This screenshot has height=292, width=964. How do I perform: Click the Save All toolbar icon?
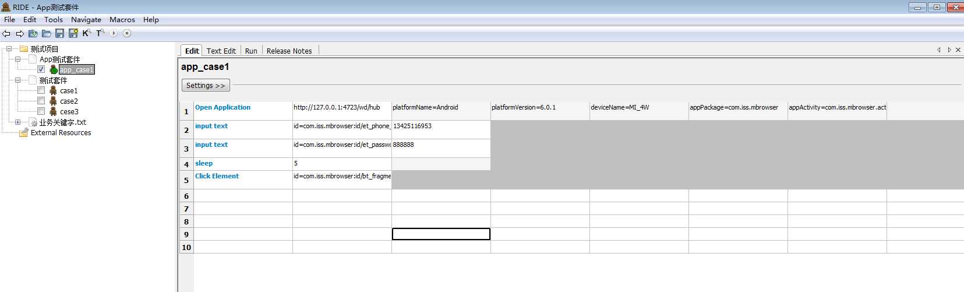(73, 34)
